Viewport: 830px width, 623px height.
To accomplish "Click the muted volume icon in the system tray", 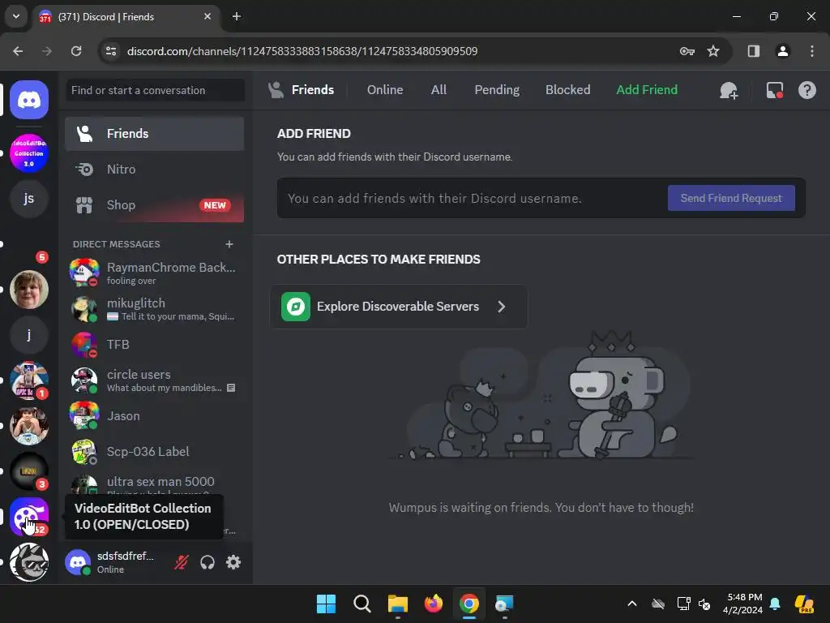I will [x=704, y=604].
